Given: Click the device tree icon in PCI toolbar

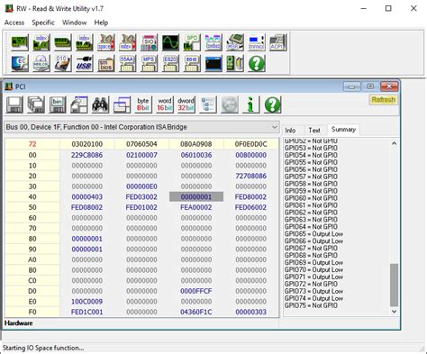Looking at the screenshot, I should pyautogui.click(x=208, y=104).
